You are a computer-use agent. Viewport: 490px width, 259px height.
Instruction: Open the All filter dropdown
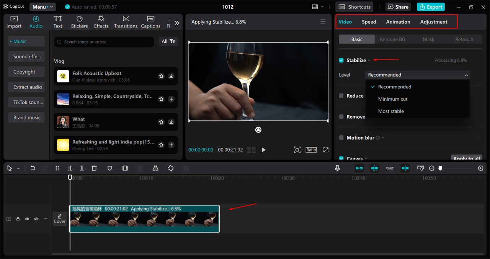(x=168, y=41)
